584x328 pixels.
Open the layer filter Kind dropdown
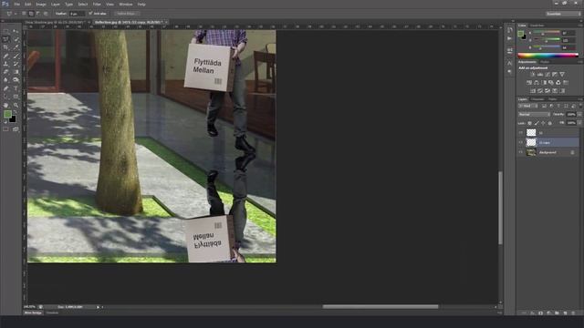(527, 106)
